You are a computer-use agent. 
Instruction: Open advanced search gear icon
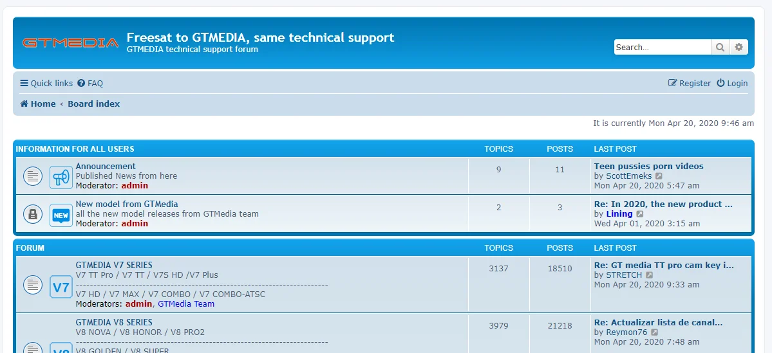click(x=739, y=47)
